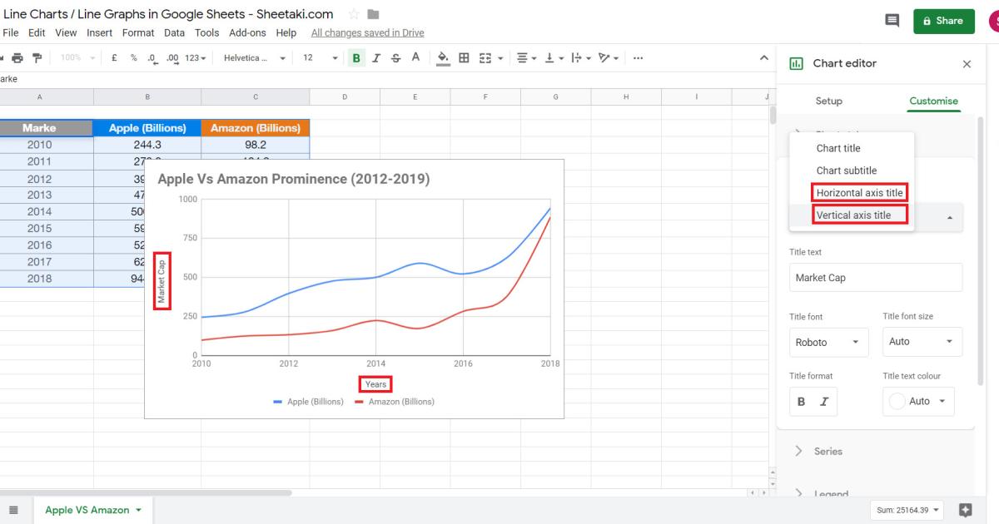Screen dimensions: 999x524
Task: Click the Title text field showing Market Cap
Action: pyautogui.click(x=875, y=277)
